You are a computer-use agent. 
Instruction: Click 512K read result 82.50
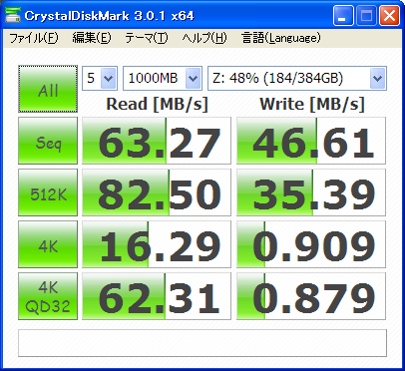[x=157, y=192]
